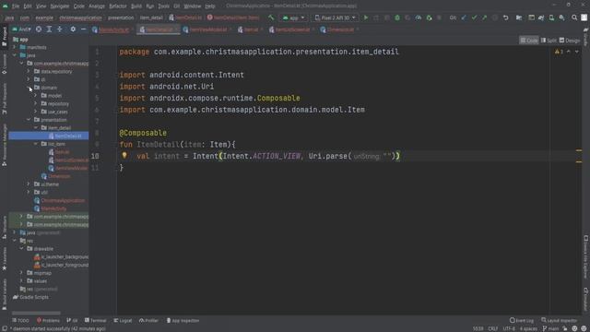Click the Profile app gauge icon
The width and height of the screenshot is (590, 332).
click(418, 18)
